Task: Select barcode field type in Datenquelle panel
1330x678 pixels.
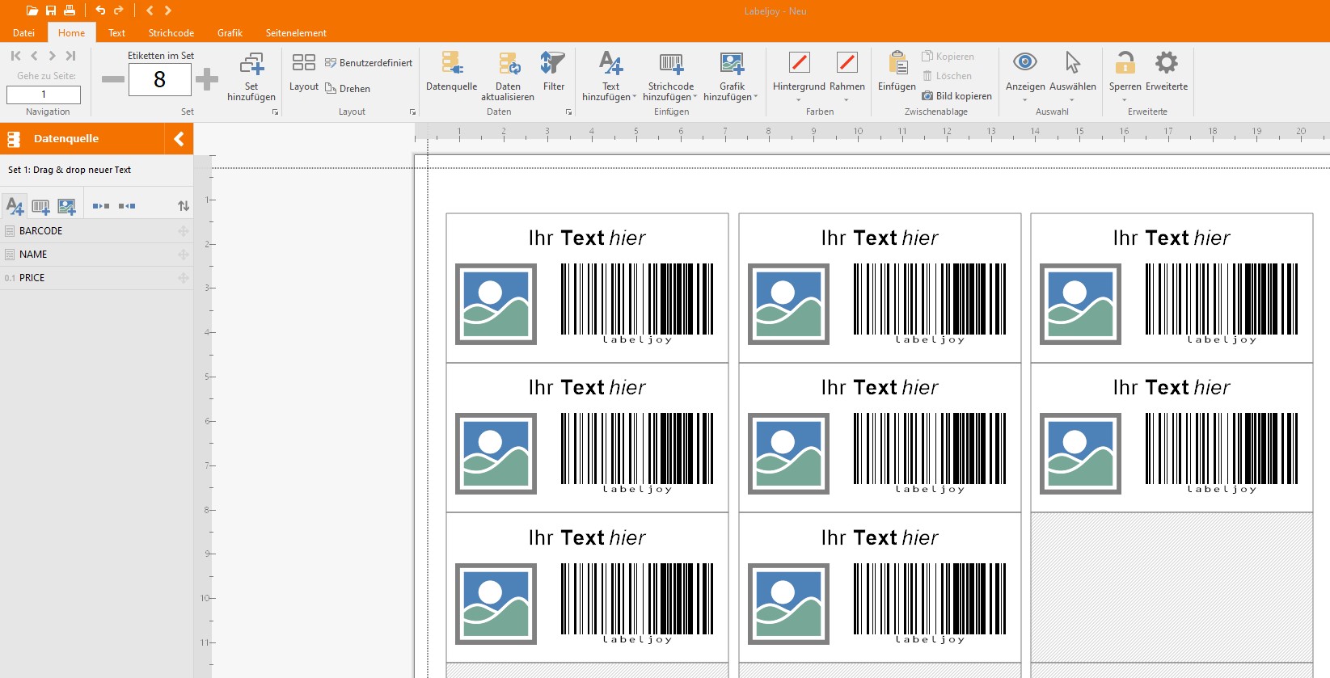Action: pyautogui.click(x=40, y=206)
